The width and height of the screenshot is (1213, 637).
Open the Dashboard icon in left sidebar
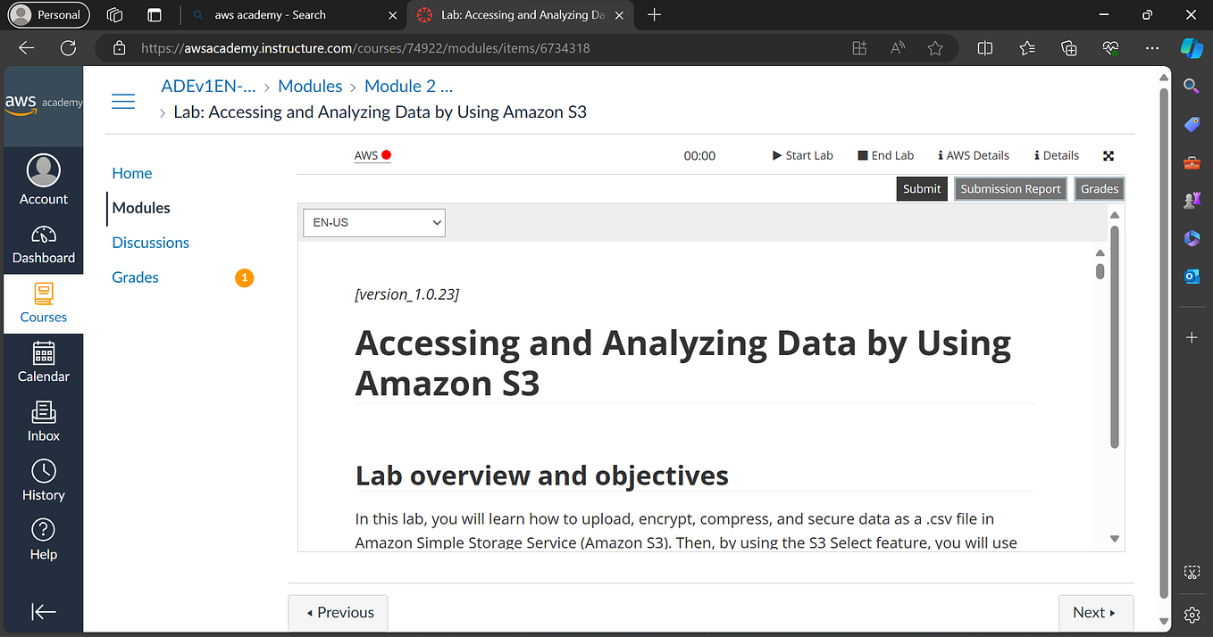coord(43,243)
